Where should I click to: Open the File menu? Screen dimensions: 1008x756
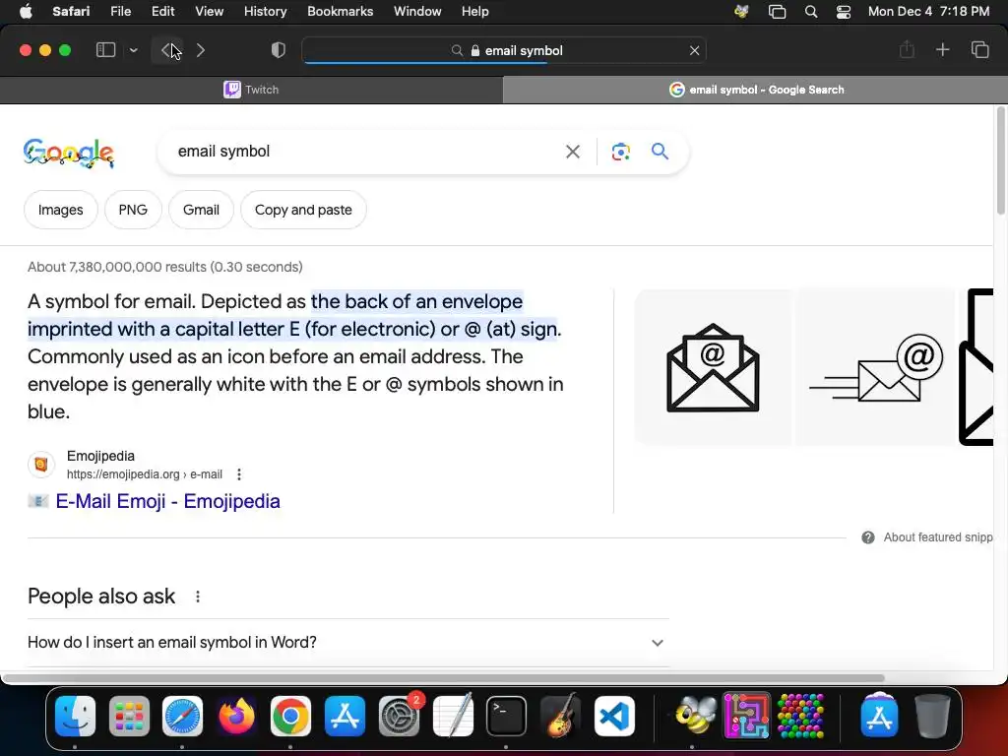[x=121, y=12]
